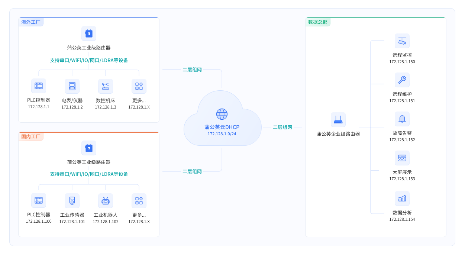
Task: Click the IP address 172.128.1.152
Action: pyautogui.click(x=402, y=140)
